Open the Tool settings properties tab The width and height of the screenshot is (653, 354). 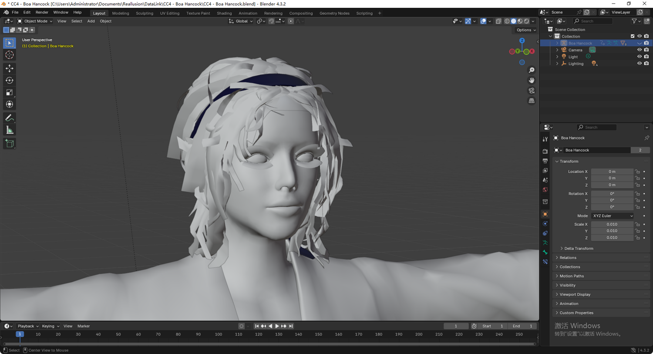click(x=545, y=139)
